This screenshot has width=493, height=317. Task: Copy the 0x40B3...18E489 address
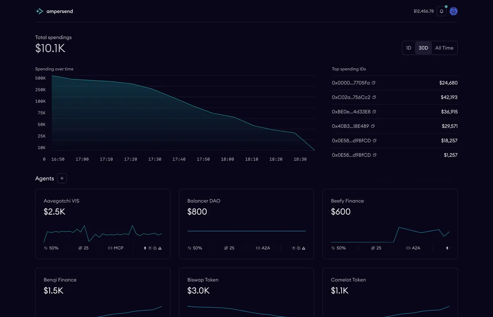point(373,126)
